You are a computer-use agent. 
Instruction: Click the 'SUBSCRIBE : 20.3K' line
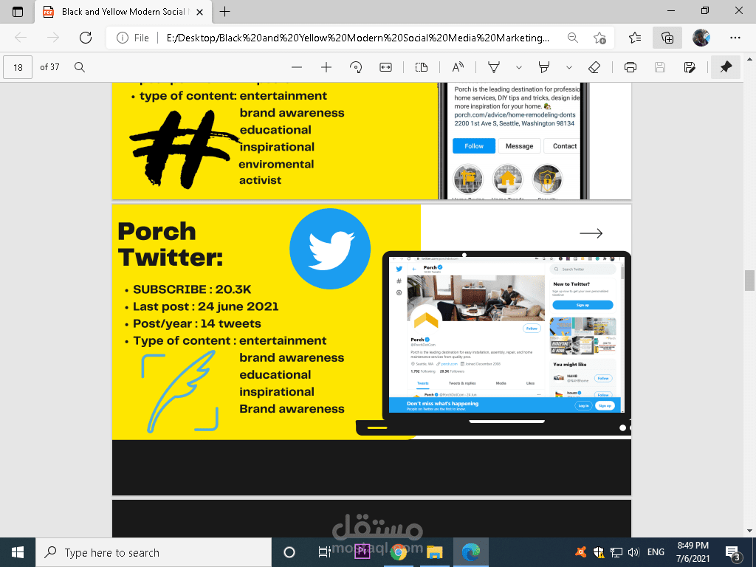pos(192,289)
